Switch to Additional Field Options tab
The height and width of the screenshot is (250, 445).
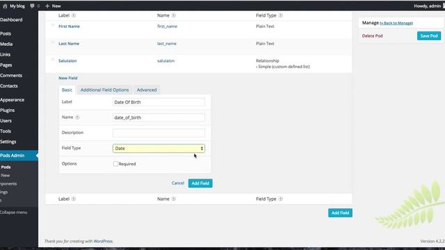coord(104,90)
